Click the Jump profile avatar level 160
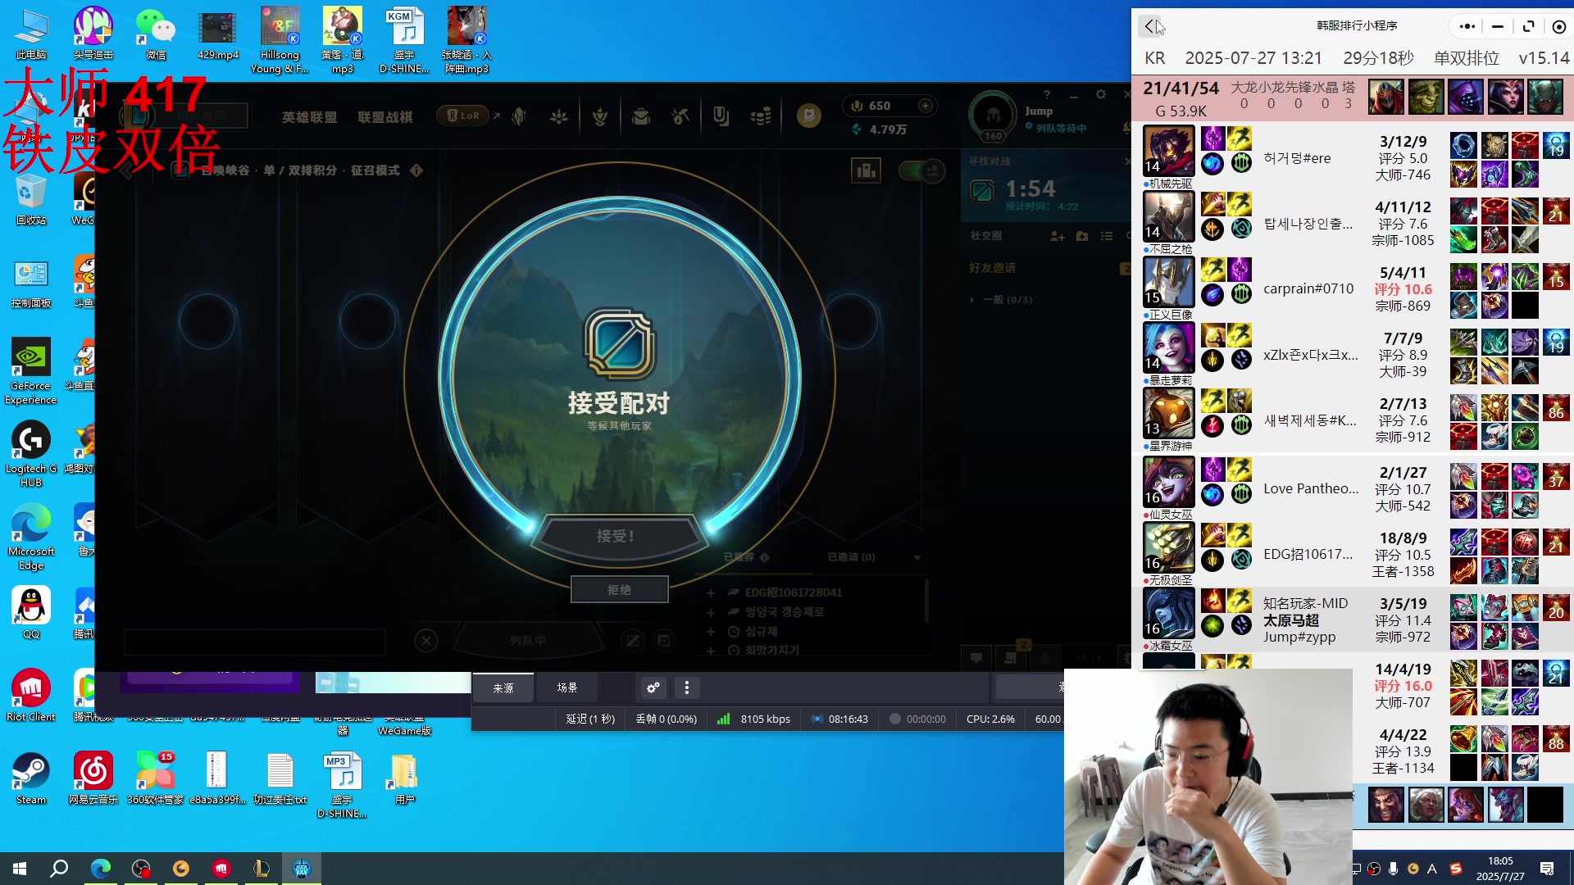Image resolution: width=1574 pixels, height=885 pixels. point(993,116)
